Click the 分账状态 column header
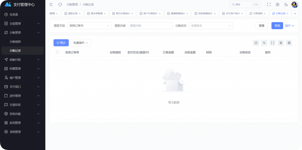The image size is (302, 150). [245, 52]
